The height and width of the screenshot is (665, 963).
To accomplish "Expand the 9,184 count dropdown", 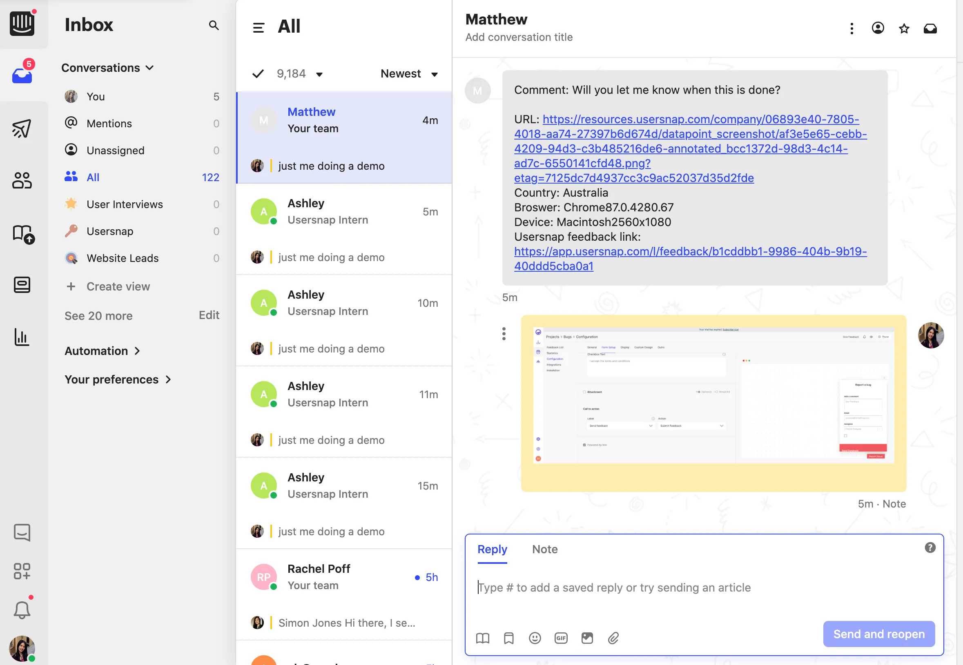I will (319, 74).
